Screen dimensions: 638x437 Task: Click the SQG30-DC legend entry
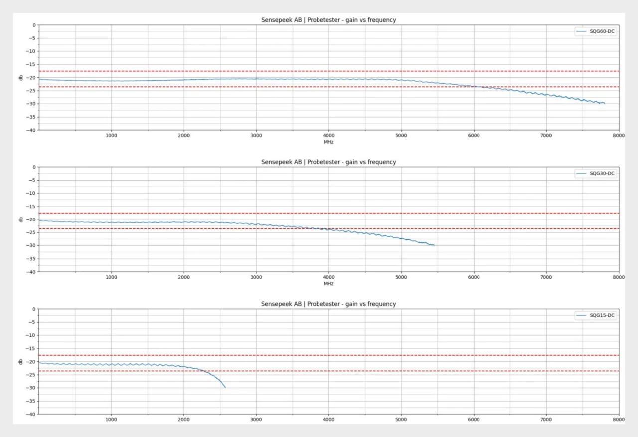coord(595,174)
